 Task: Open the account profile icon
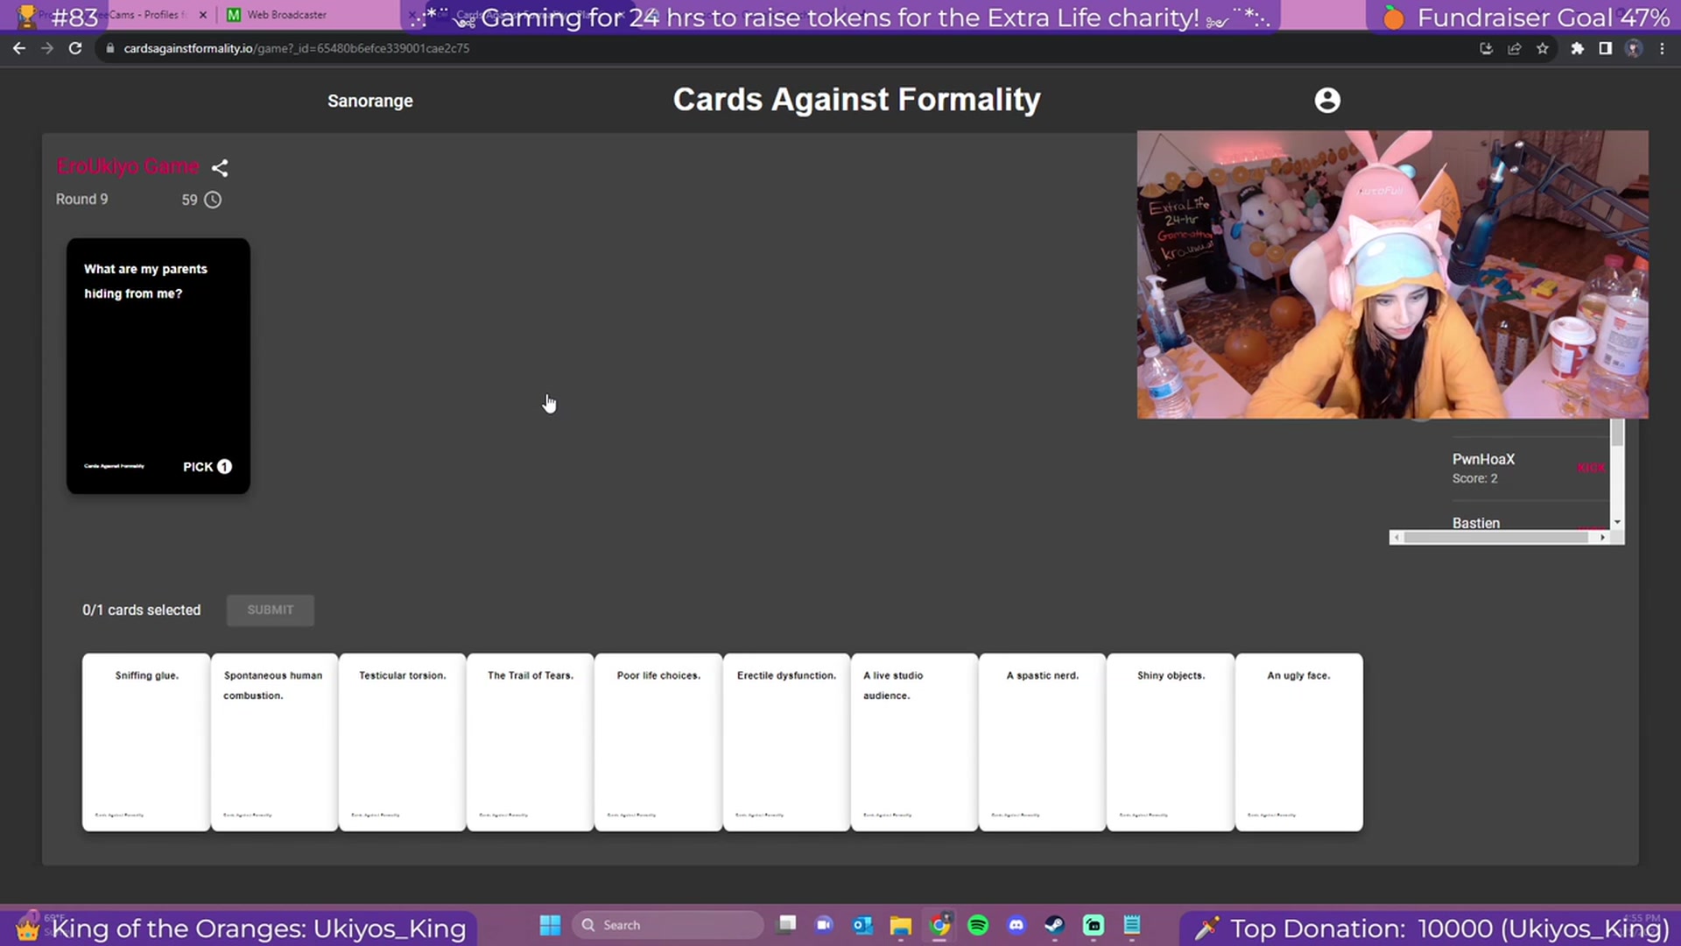(1327, 100)
